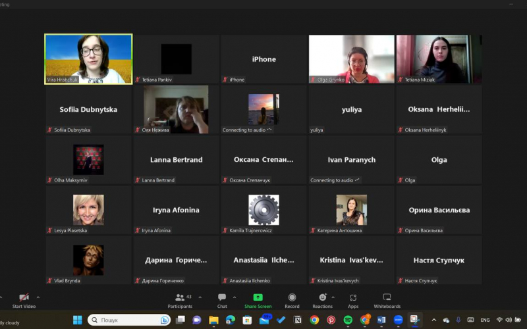
Task: Open Spotify from the taskbar
Action: point(348,320)
